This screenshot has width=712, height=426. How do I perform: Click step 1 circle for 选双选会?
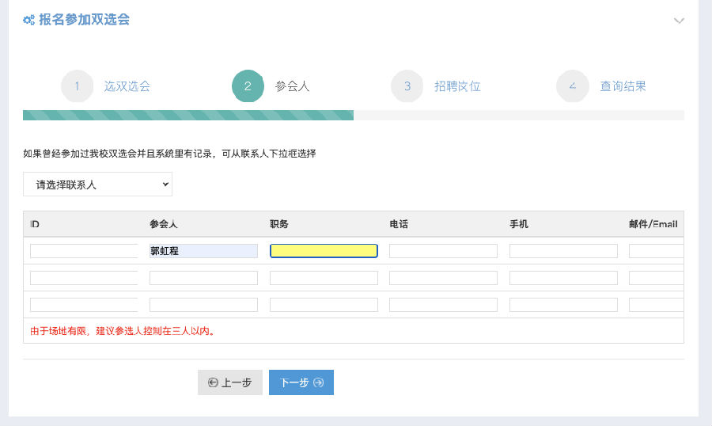point(78,86)
